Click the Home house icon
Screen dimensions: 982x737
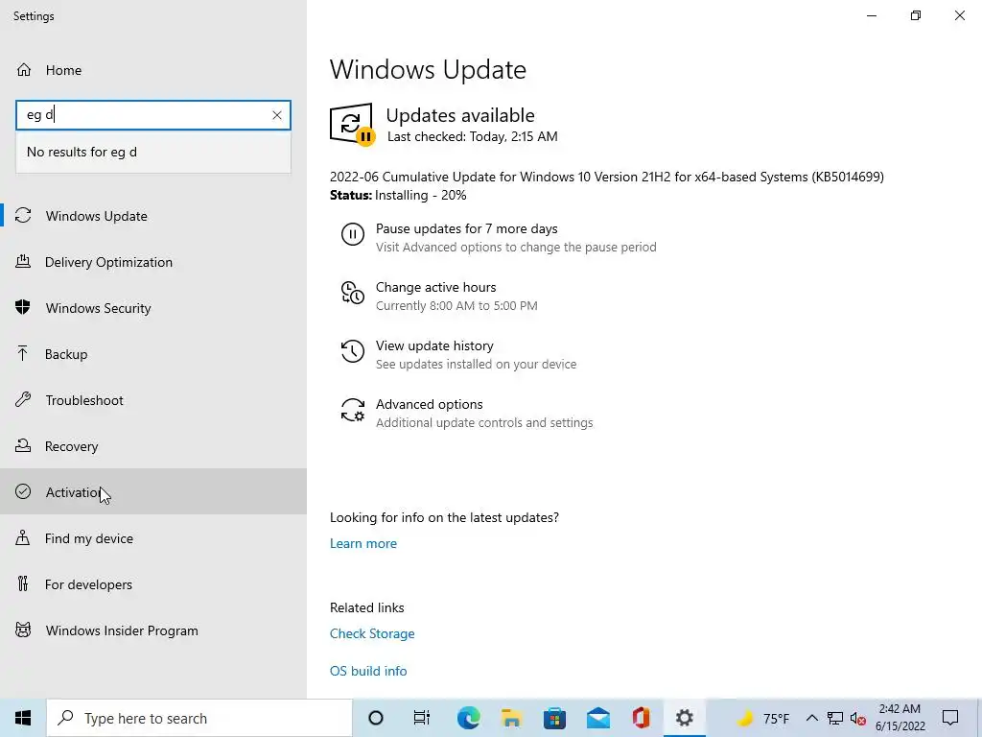24,69
